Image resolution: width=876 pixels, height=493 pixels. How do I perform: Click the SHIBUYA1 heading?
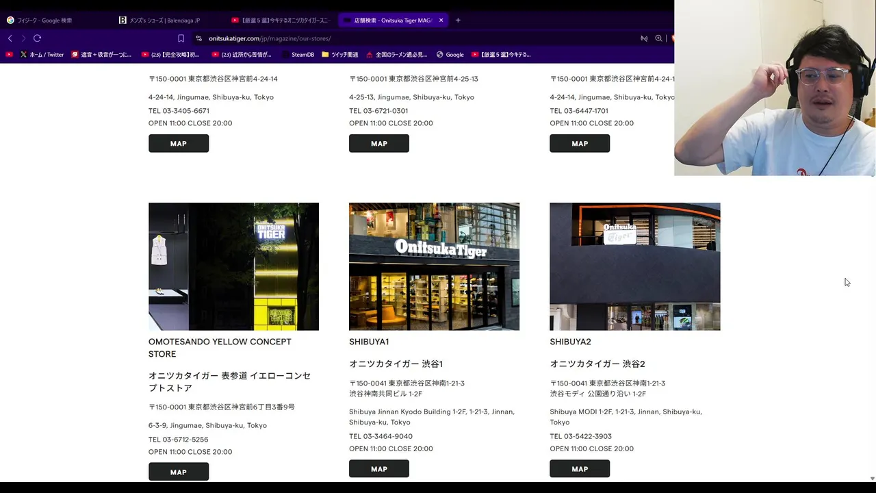tap(369, 342)
